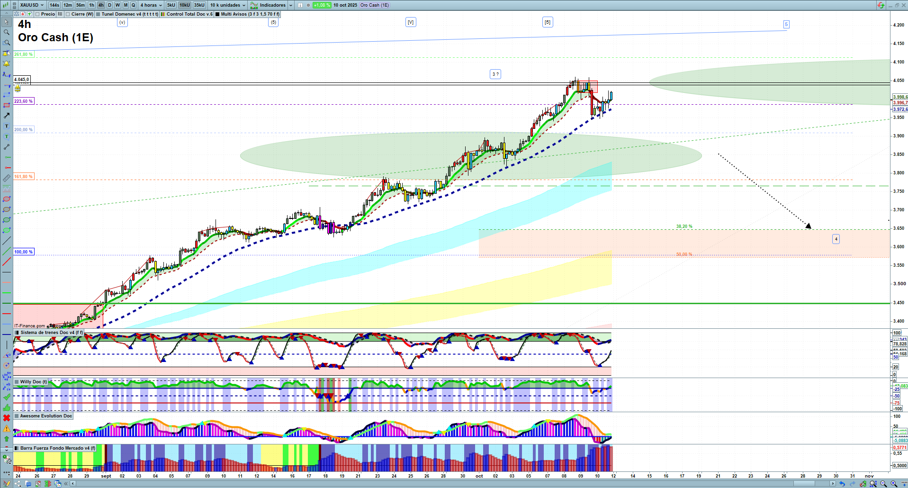This screenshot has width=908, height=488.
Task: Switch to the 1h timeframe
Action: click(x=91, y=5)
